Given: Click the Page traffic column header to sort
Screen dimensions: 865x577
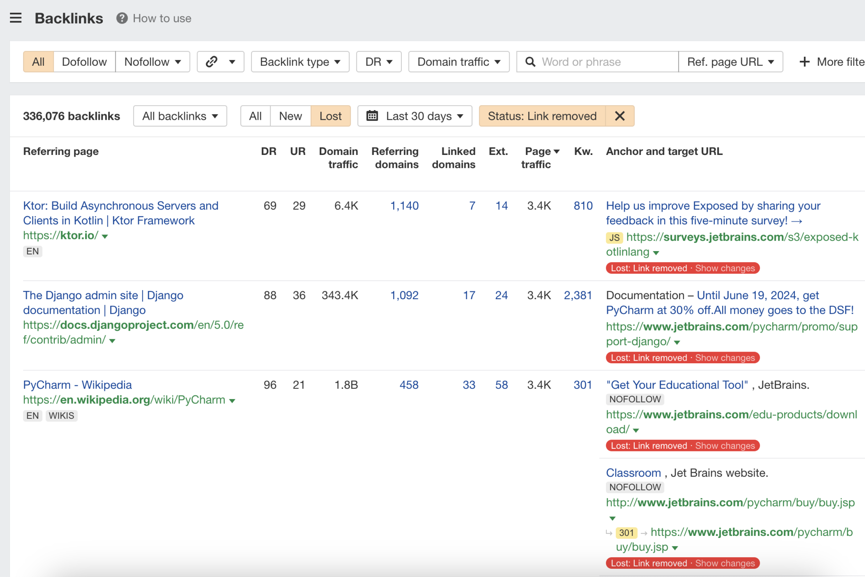Looking at the screenshot, I should pyautogui.click(x=539, y=157).
